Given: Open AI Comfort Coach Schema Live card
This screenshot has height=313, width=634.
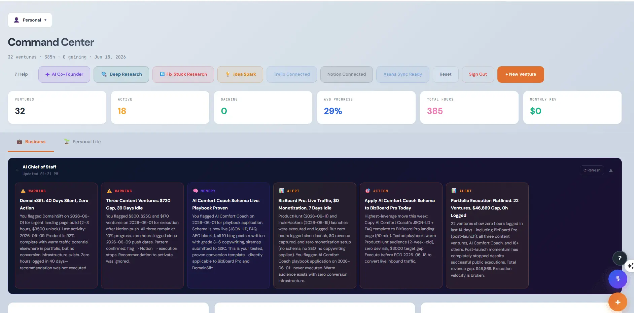Looking at the screenshot, I should pos(228,235).
